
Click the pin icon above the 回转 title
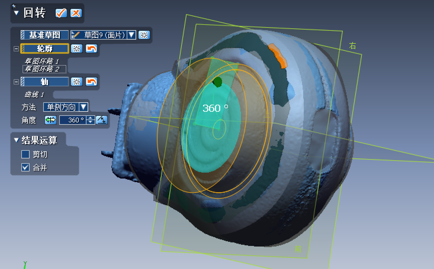click(14, 6)
